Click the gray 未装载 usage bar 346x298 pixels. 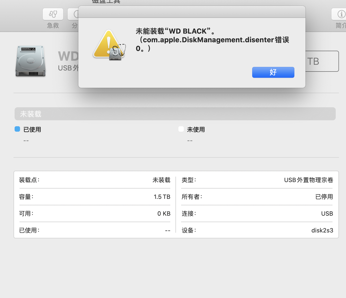175,114
